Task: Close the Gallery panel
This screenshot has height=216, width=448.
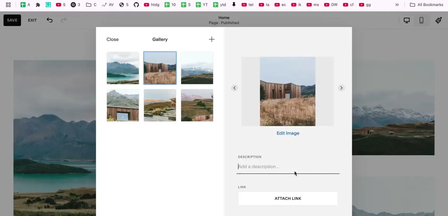Action: pyautogui.click(x=113, y=39)
